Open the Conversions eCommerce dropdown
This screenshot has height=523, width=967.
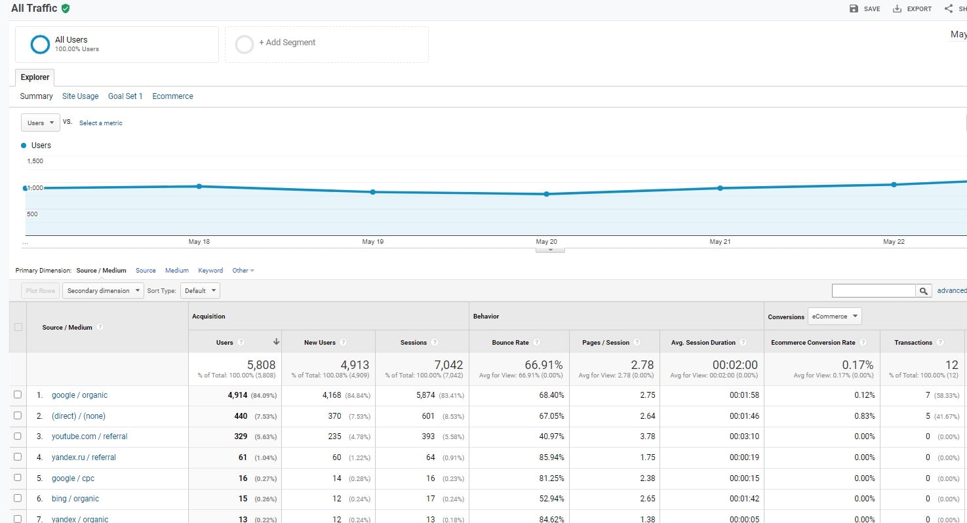pyautogui.click(x=834, y=317)
